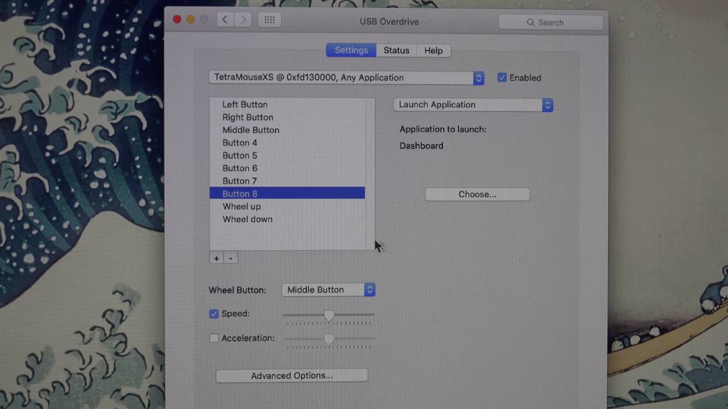Image resolution: width=728 pixels, height=409 pixels.
Task: Uncheck the Speed checkbox
Action: [214, 314]
